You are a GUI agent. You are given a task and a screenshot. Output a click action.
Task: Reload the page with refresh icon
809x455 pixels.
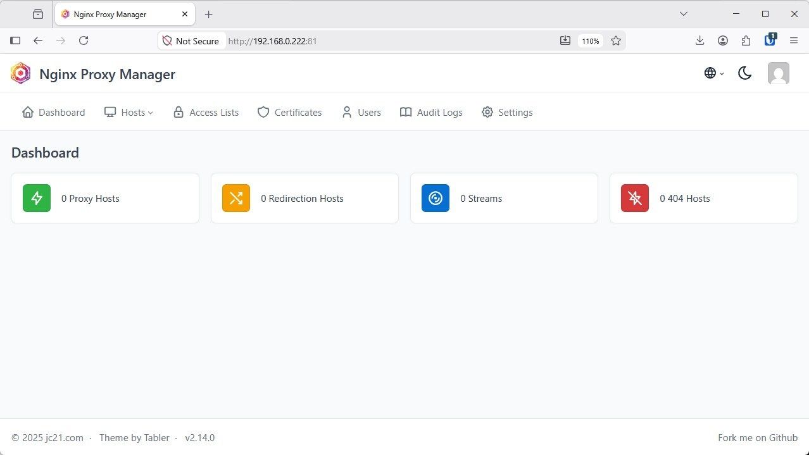(x=84, y=41)
